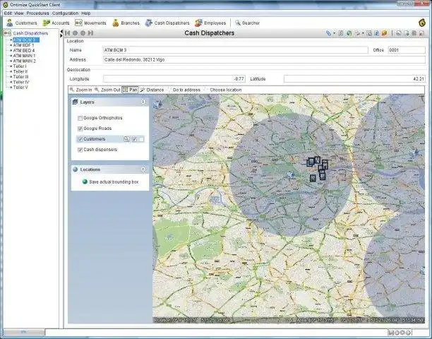Open the Edit menu

8,13
